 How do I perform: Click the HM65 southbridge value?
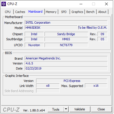(66, 39)
